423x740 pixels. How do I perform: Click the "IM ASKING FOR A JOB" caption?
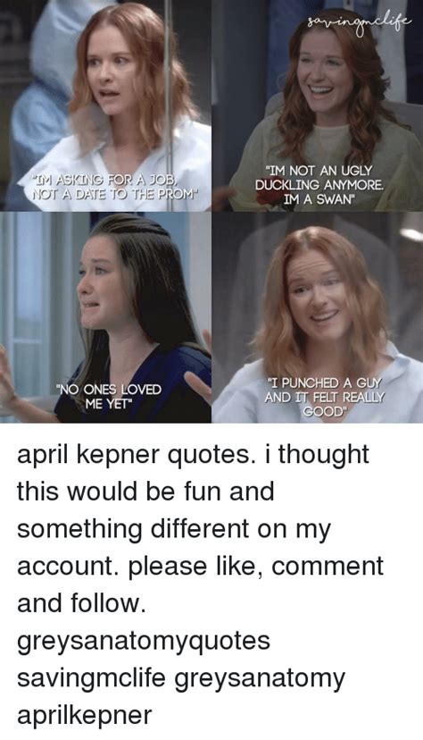[x=113, y=187]
